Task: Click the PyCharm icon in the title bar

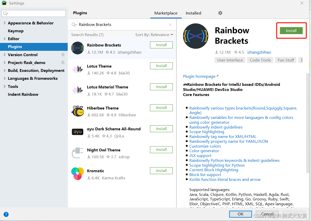Action: point(4,3)
